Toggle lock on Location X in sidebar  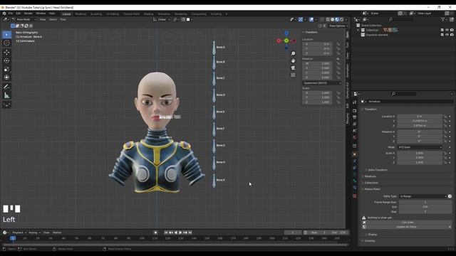338,44
